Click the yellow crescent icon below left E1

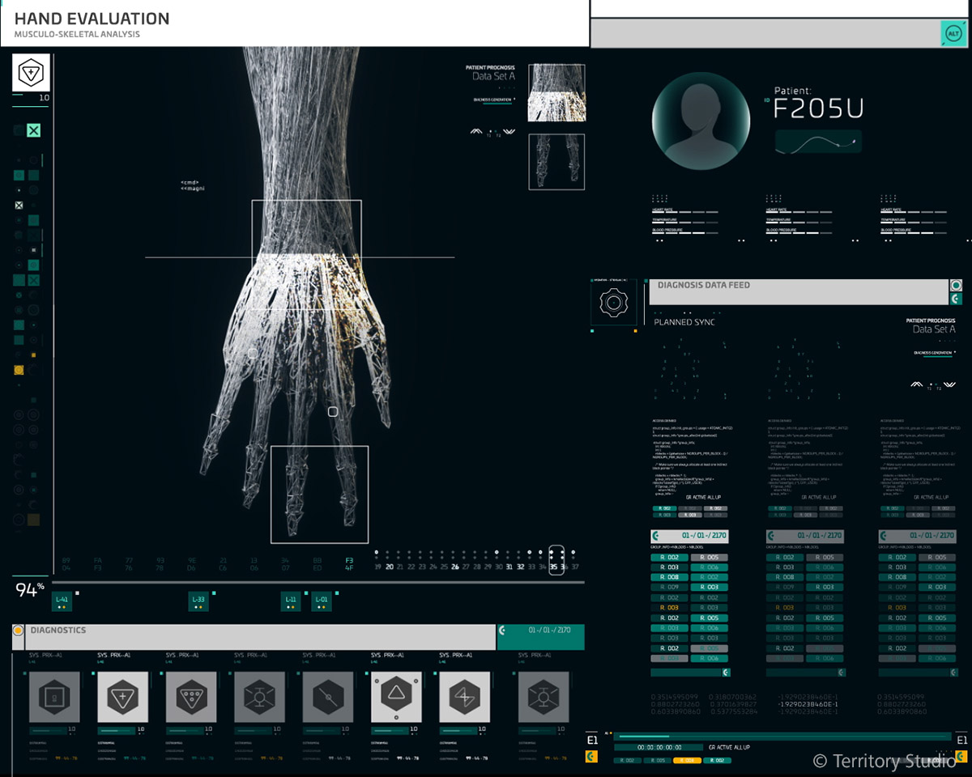(x=592, y=757)
